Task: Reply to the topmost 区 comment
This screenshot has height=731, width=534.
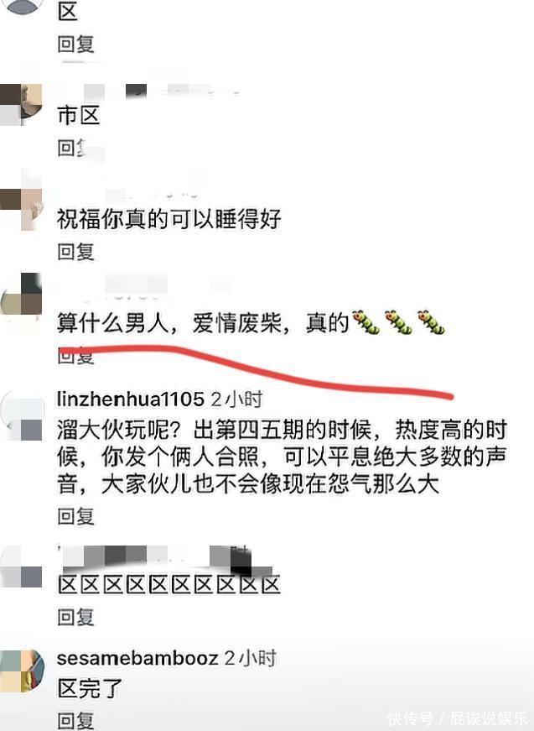Action: (x=76, y=44)
